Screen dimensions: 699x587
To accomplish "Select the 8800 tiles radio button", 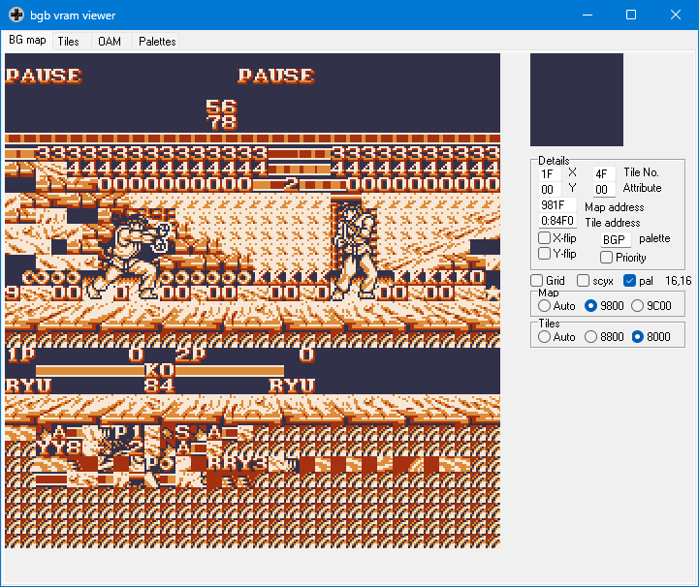I will click(590, 337).
